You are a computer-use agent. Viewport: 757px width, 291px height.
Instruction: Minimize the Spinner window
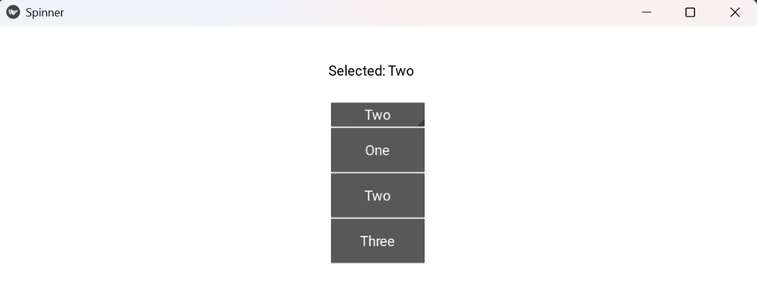[646, 12]
